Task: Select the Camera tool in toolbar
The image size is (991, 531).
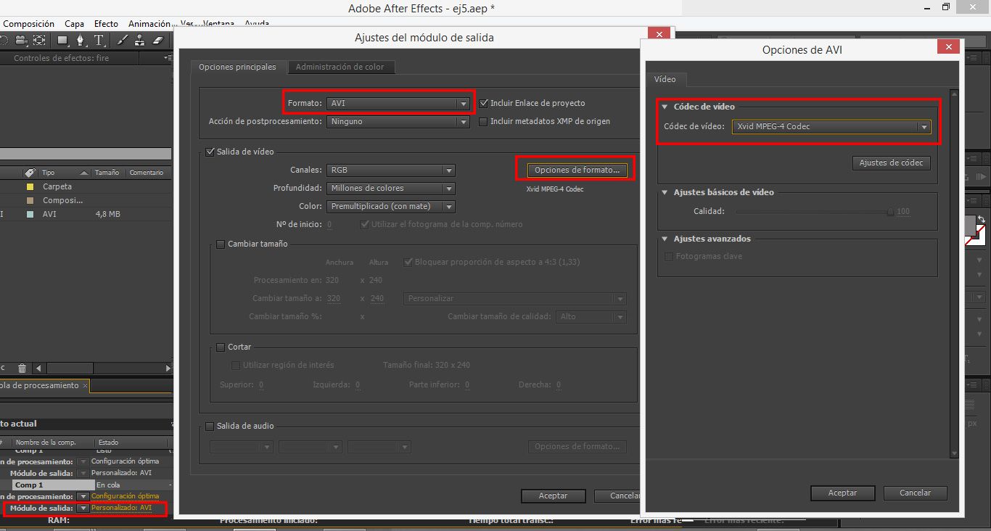Action: (22, 41)
